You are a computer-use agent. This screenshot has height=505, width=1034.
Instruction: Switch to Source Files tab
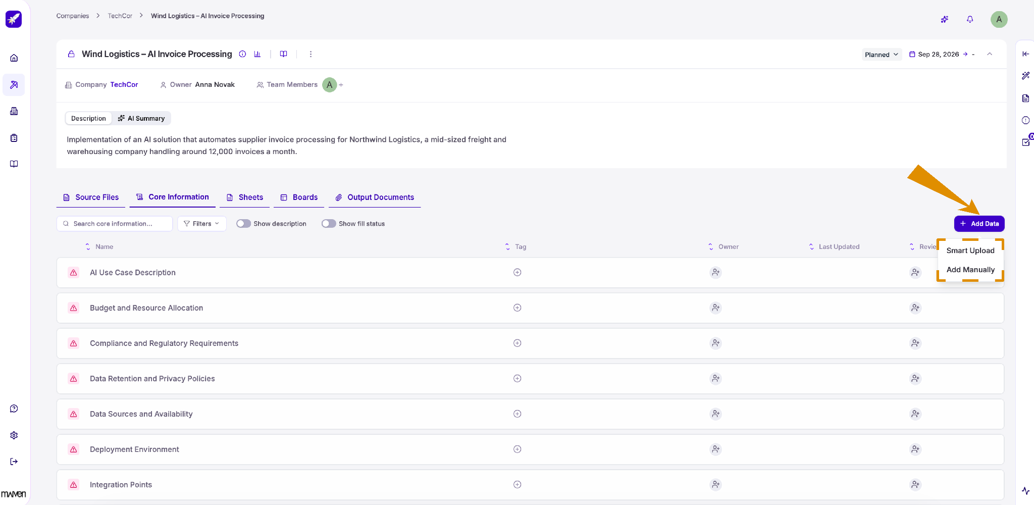pos(91,197)
